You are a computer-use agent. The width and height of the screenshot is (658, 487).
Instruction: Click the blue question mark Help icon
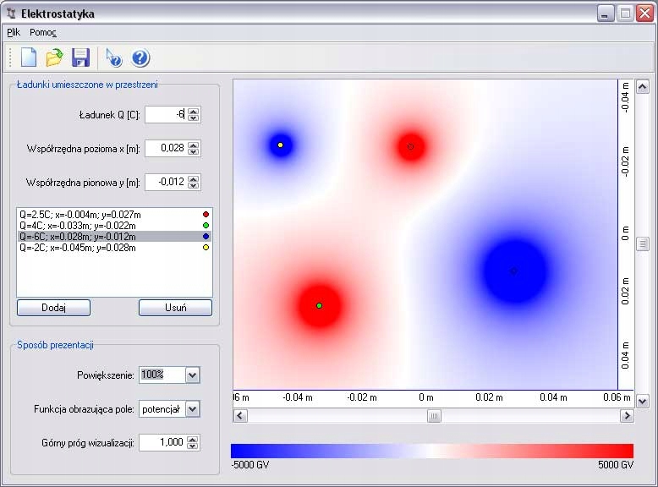[x=140, y=57]
